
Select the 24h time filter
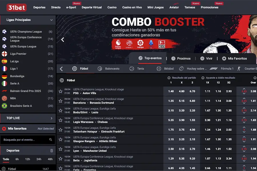[x=39, y=159]
